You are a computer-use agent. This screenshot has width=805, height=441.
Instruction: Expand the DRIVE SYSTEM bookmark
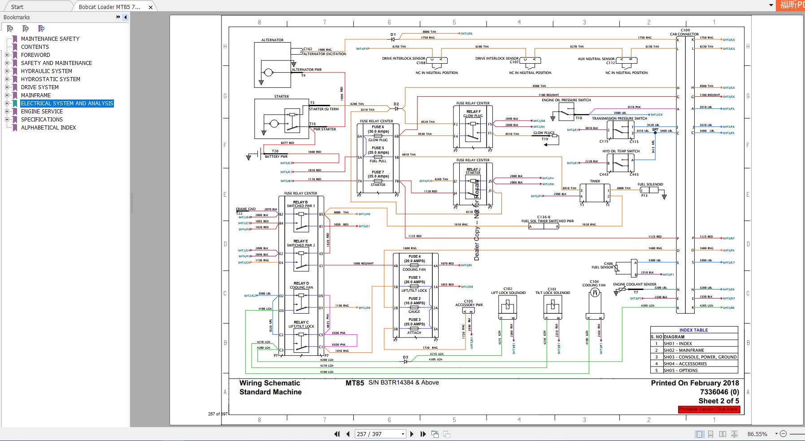(x=7, y=87)
